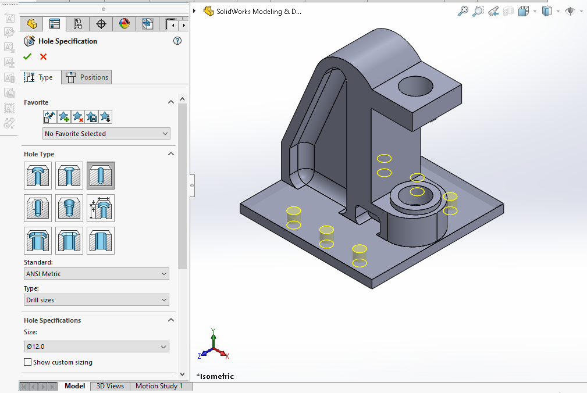Select the Countersink hole type

pyautogui.click(x=69, y=175)
